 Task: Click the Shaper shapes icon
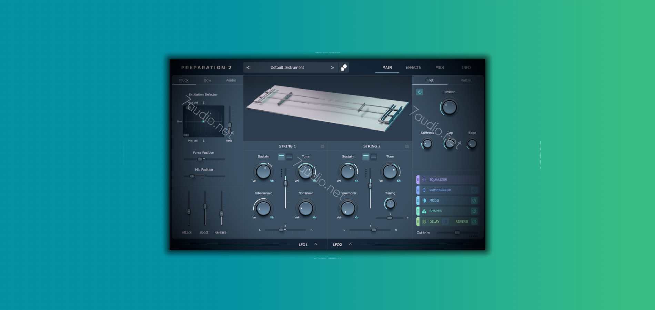pos(424,211)
